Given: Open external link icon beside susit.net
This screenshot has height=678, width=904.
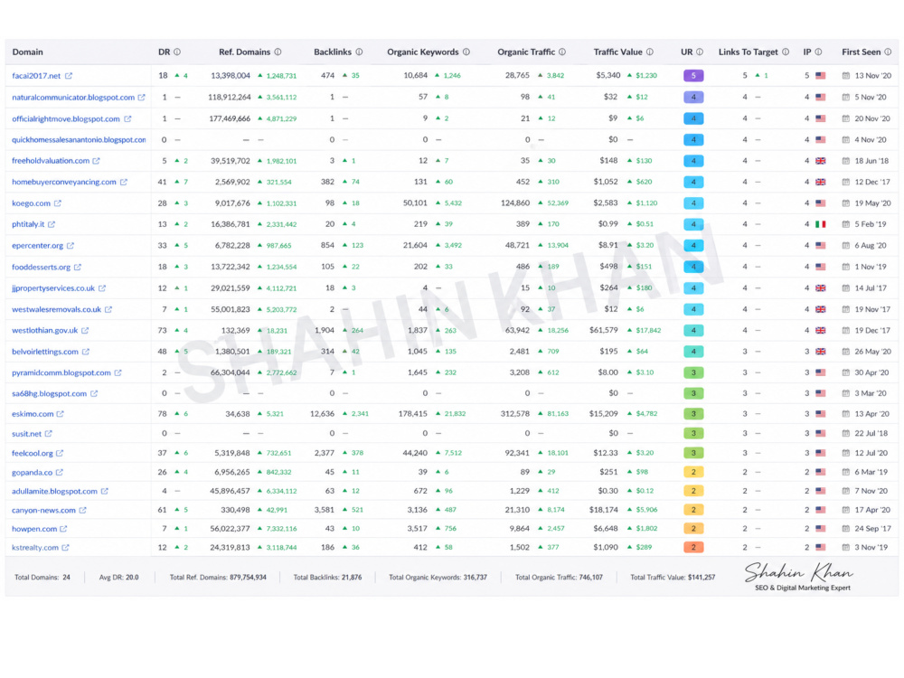Looking at the screenshot, I should tap(49, 434).
